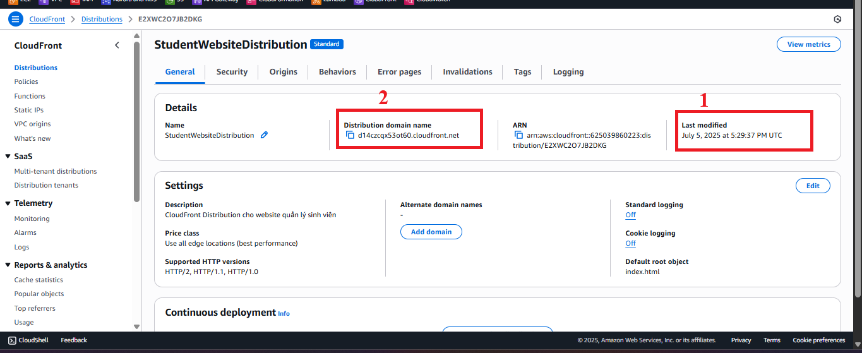Open Policies in the sidebar
862x353 pixels.
coord(26,81)
